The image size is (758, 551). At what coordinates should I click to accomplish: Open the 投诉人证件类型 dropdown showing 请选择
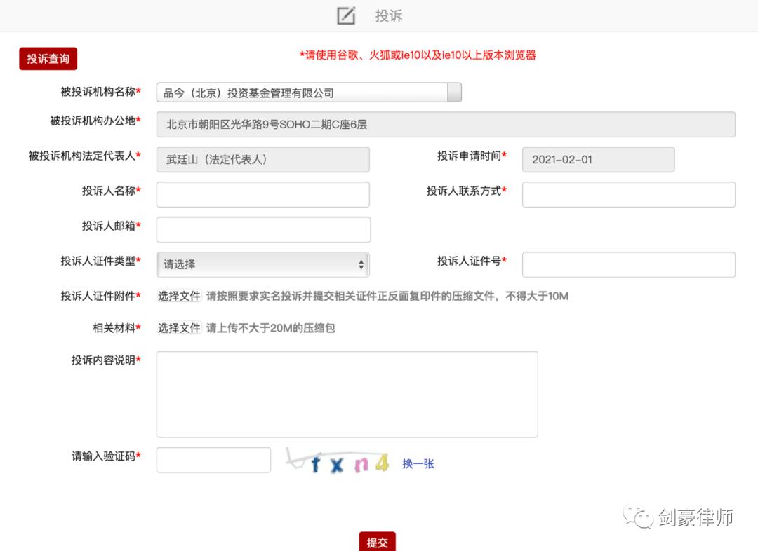262,264
